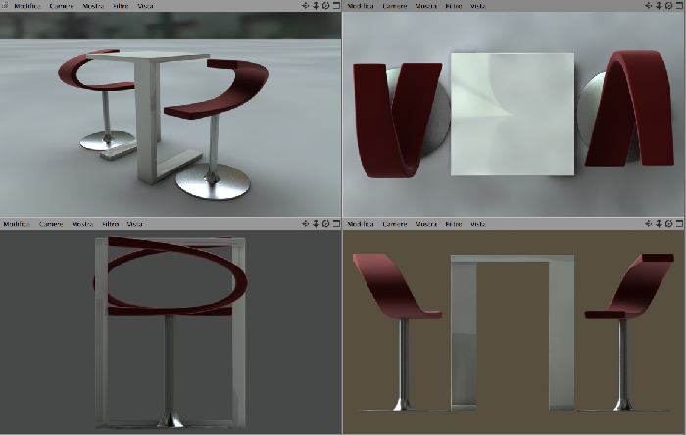Open Modifica menu in the perspective viewport
686x435 pixels.
[x=27, y=6]
